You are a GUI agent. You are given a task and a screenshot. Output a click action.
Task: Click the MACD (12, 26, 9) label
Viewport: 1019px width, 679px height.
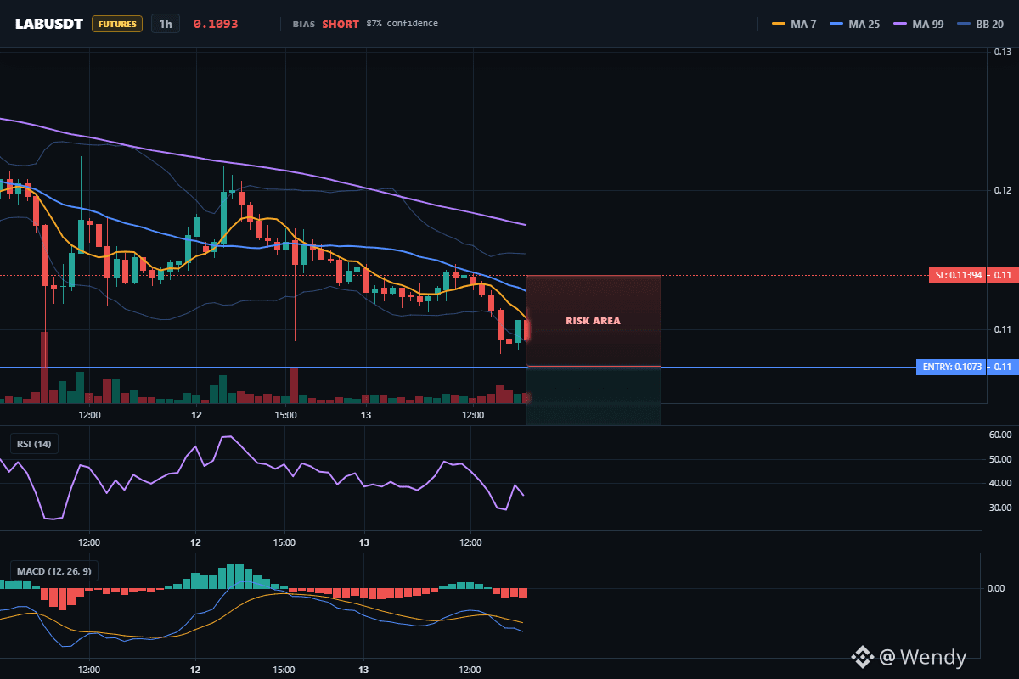(x=53, y=571)
